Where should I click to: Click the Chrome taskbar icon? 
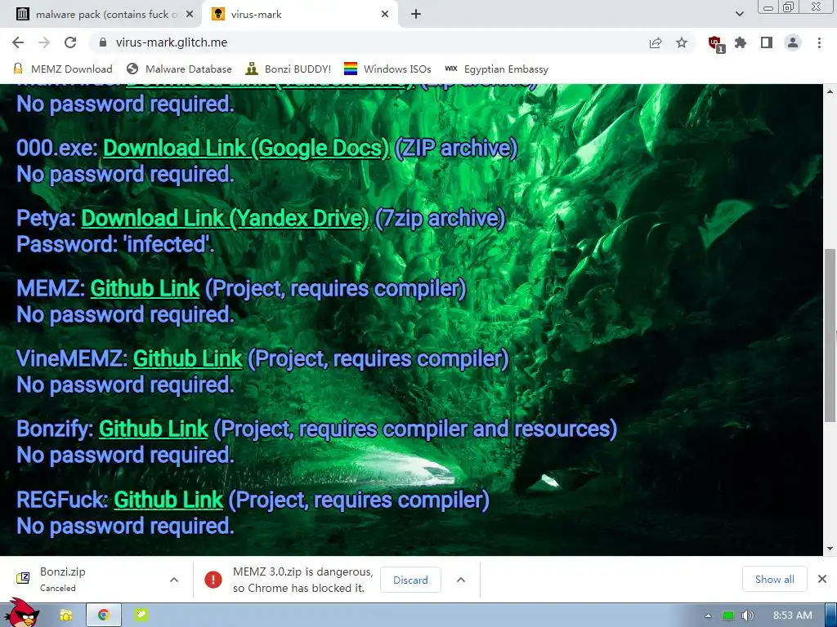[x=104, y=616]
